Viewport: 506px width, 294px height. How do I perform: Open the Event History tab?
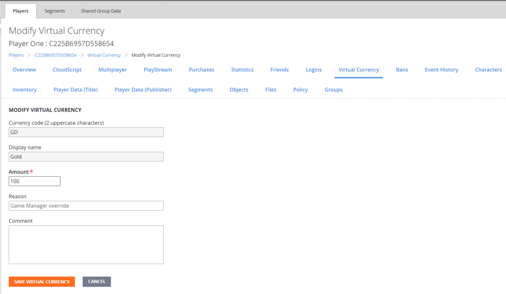441,70
